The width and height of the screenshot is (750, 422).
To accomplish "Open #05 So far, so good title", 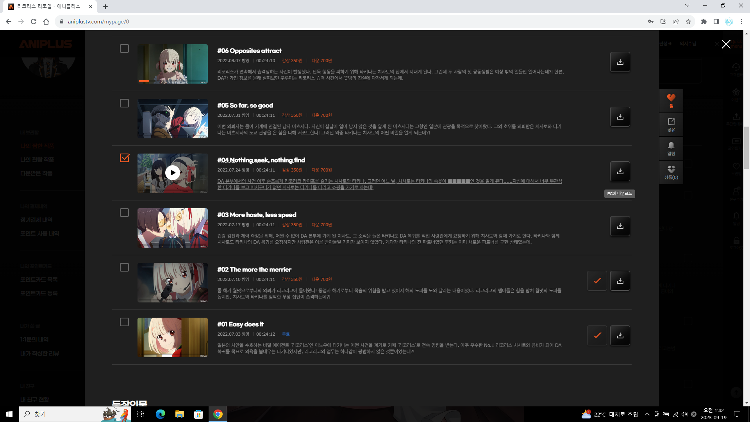I will [x=245, y=105].
